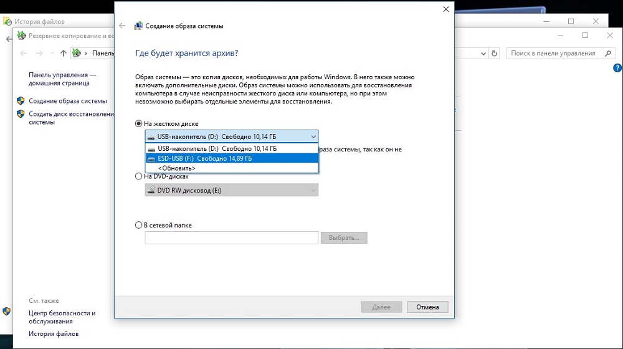Open help with the blue question icon
The image size is (623, 349).
[x=617, y=68]
